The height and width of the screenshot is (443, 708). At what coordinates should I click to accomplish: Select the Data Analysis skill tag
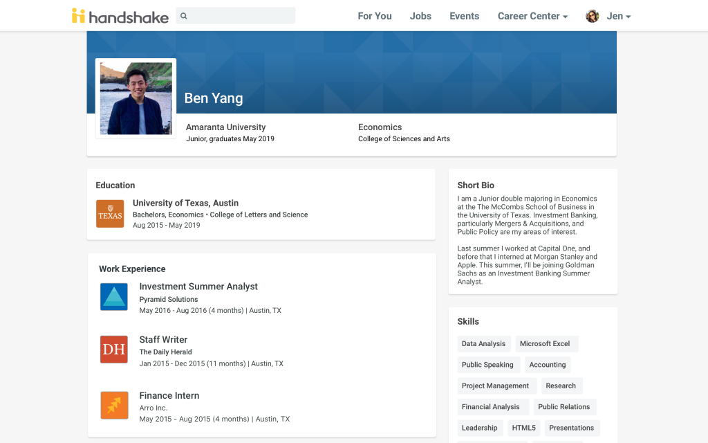coord(483,344)
